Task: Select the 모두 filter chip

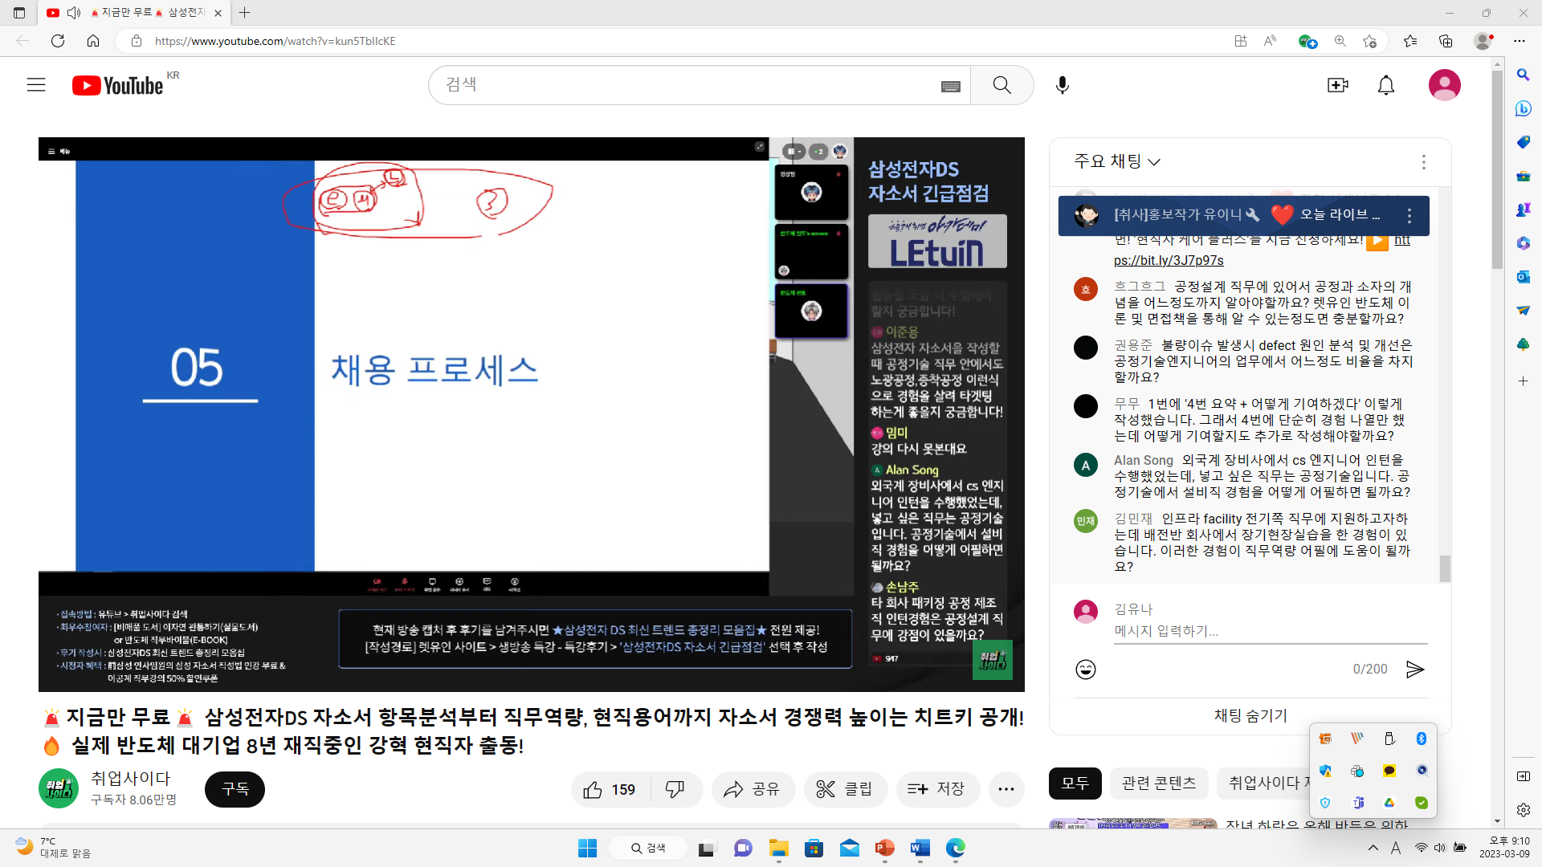Action: (1075, 783)
